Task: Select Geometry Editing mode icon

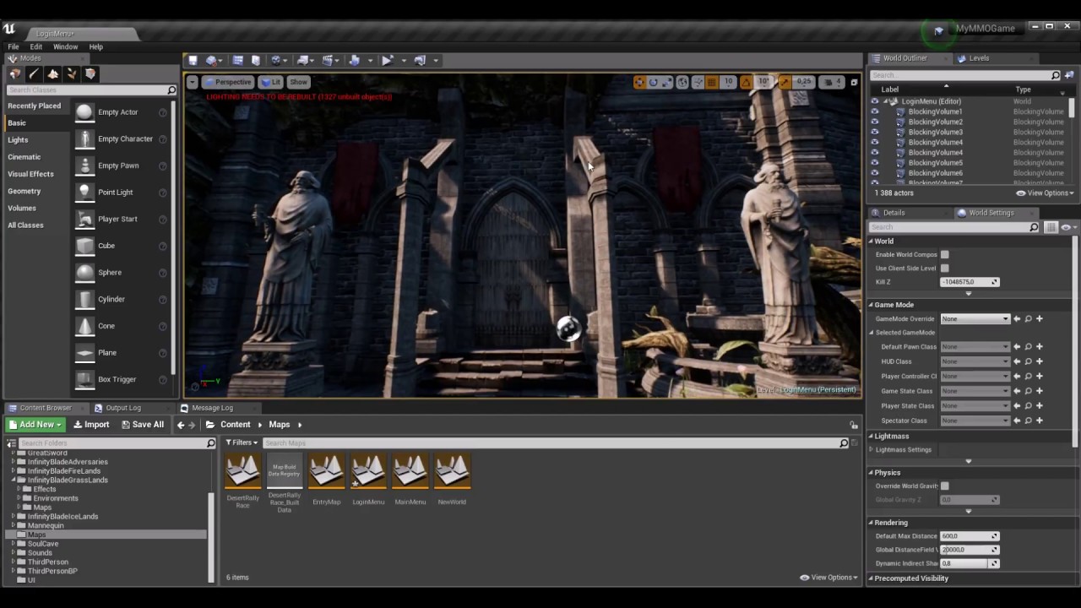Action: tap(90, 74)
